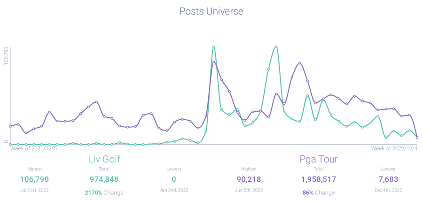Click Liv Golf's total 974,848
Viewport: 423px width, 201px height.
104,179
